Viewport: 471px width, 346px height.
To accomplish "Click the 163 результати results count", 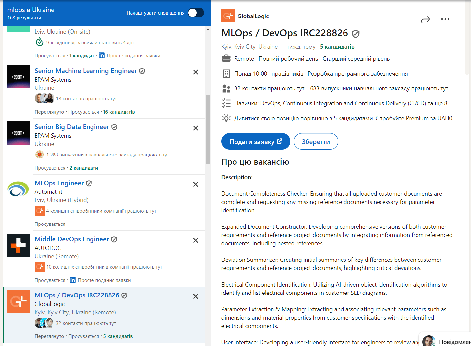I will [x=24, y=18].
